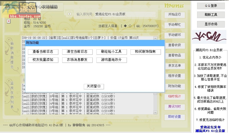Click the 附加功能 dialog title bar

(x=95, y=43)
